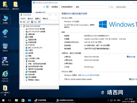Open File Explorer from the taskbar
This screenshot has height=103, width=137.
click(16, 100)
